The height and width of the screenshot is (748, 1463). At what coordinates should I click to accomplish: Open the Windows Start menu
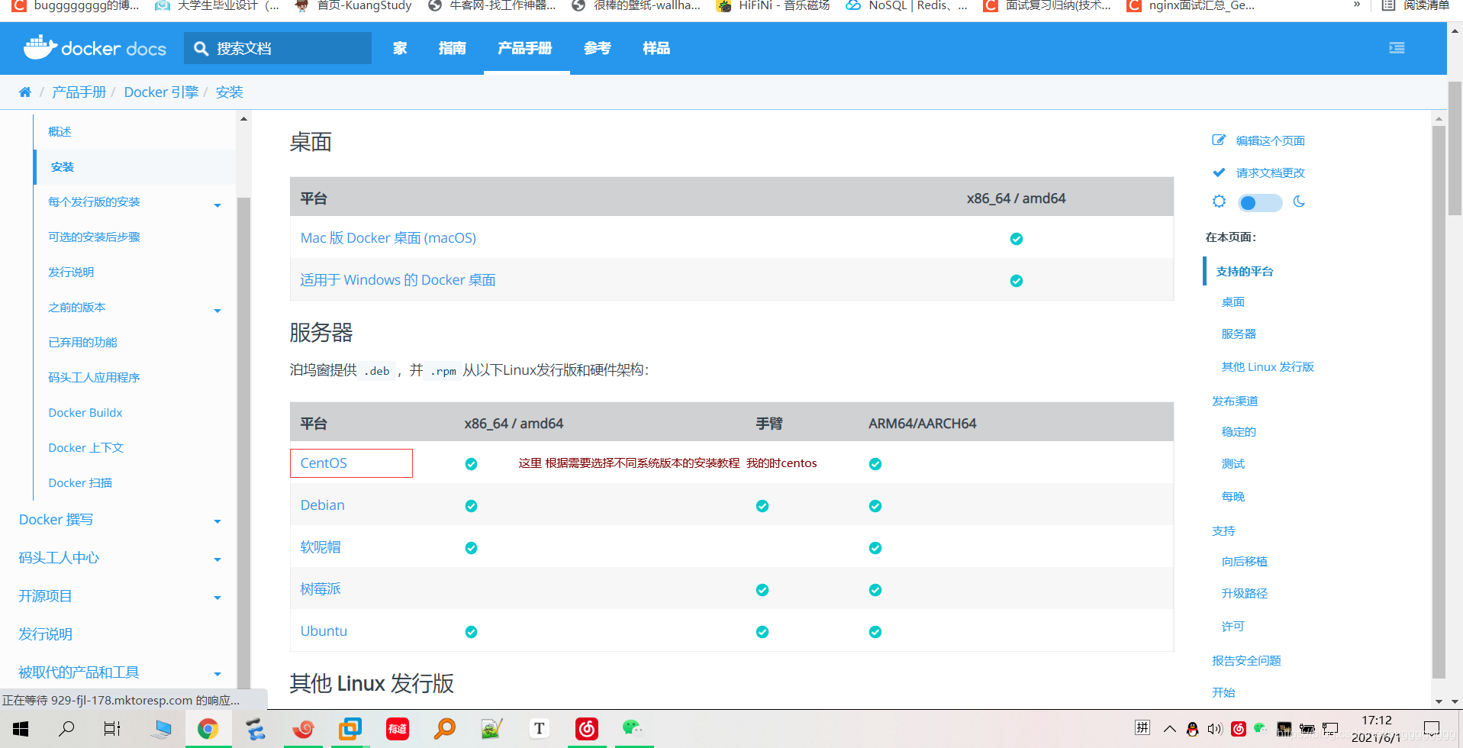click(21, 729)
